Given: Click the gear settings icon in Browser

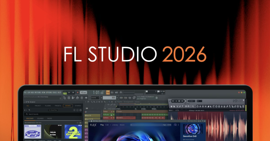Looking at the screenshot, I should click(80, 110).
